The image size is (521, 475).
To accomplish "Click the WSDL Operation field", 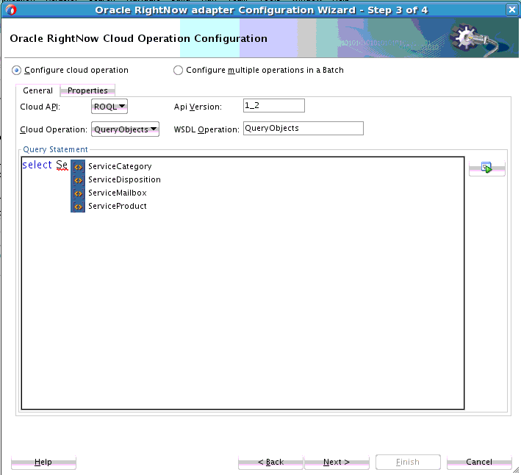I will [x=303, y=128].
